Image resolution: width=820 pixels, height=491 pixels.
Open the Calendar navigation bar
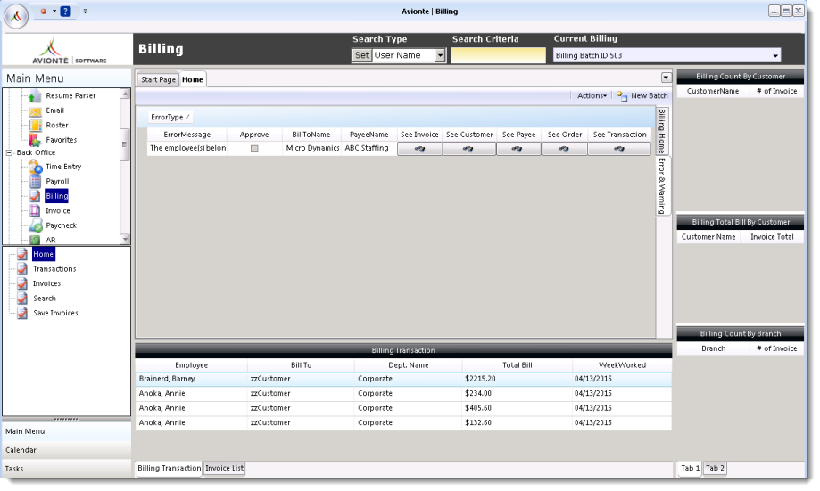tap(66, 450)
